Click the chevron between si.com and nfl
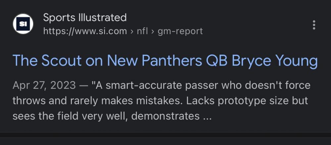The image size is (331, 145). pos(132,31)
